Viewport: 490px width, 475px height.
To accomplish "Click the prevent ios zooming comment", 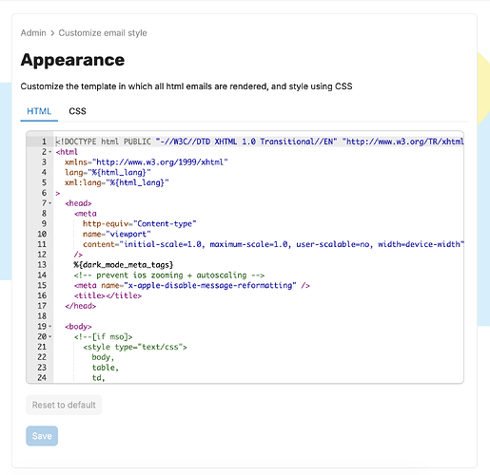I will (169, 275).
